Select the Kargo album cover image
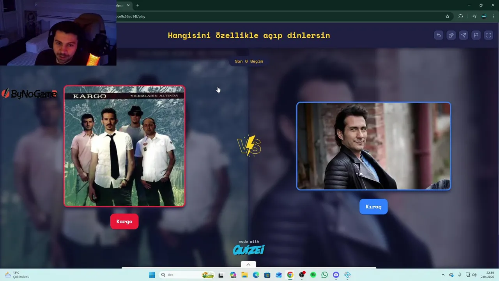Screen dimensions: 499x281 (x=124, y=146)
